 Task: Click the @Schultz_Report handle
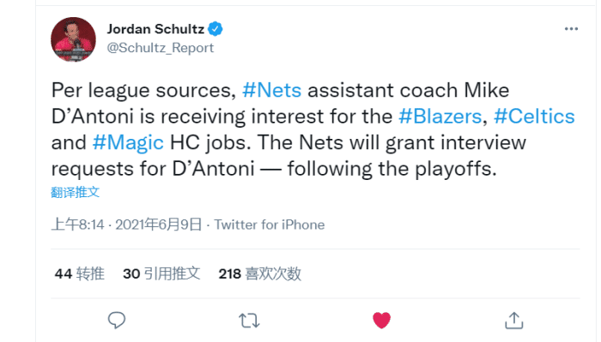point(161,48)
